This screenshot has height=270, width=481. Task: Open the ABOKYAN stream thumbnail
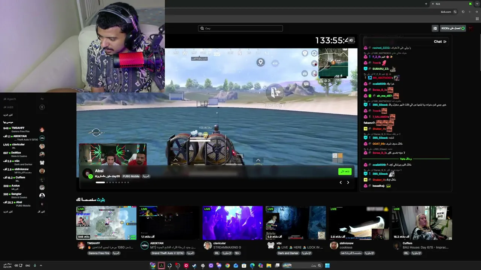pos(169,223)
